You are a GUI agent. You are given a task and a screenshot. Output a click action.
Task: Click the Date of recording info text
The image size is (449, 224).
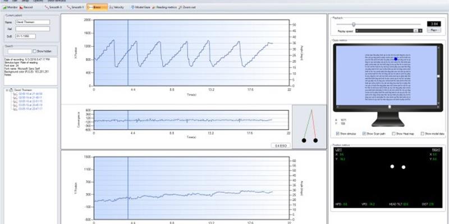pyautogui.click(x=27, y=59)
